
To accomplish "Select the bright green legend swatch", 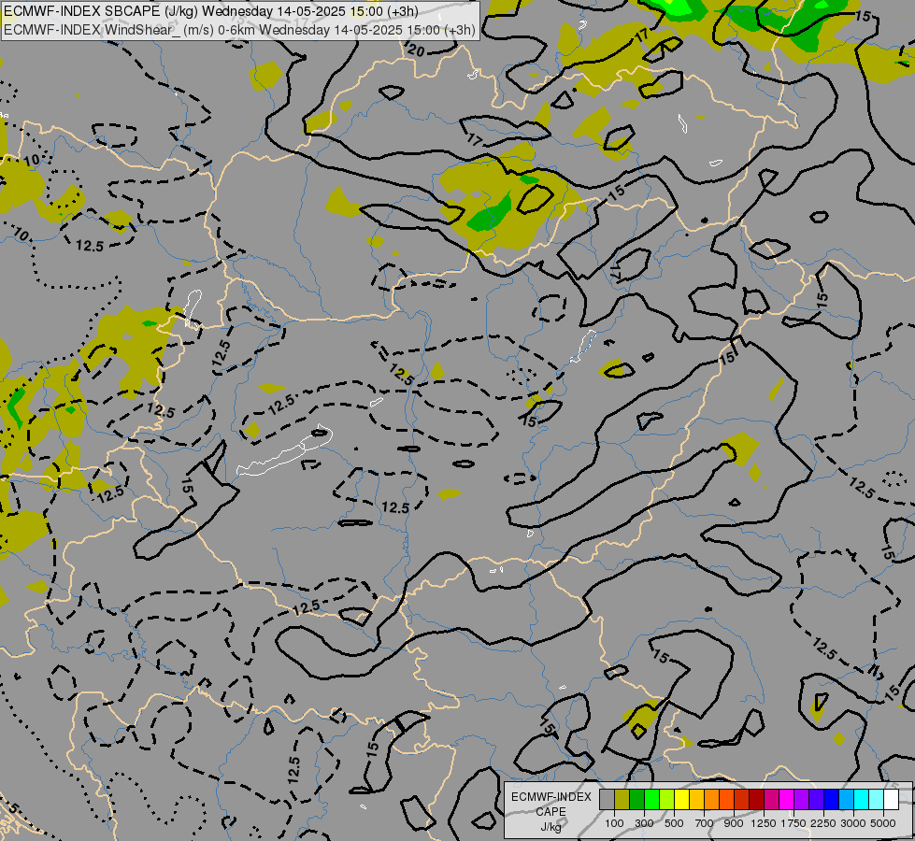I will pyautogui.click(x=651, y=800).
